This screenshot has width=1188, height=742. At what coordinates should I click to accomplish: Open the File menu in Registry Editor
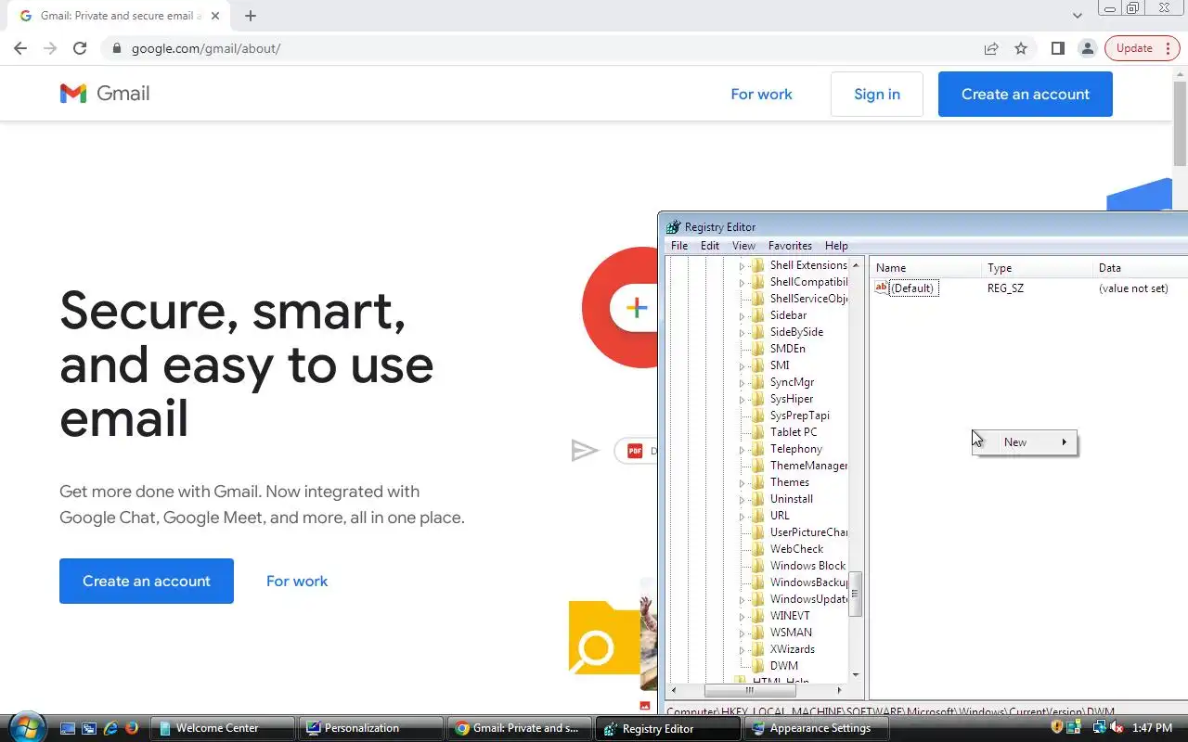click(679, 246)
